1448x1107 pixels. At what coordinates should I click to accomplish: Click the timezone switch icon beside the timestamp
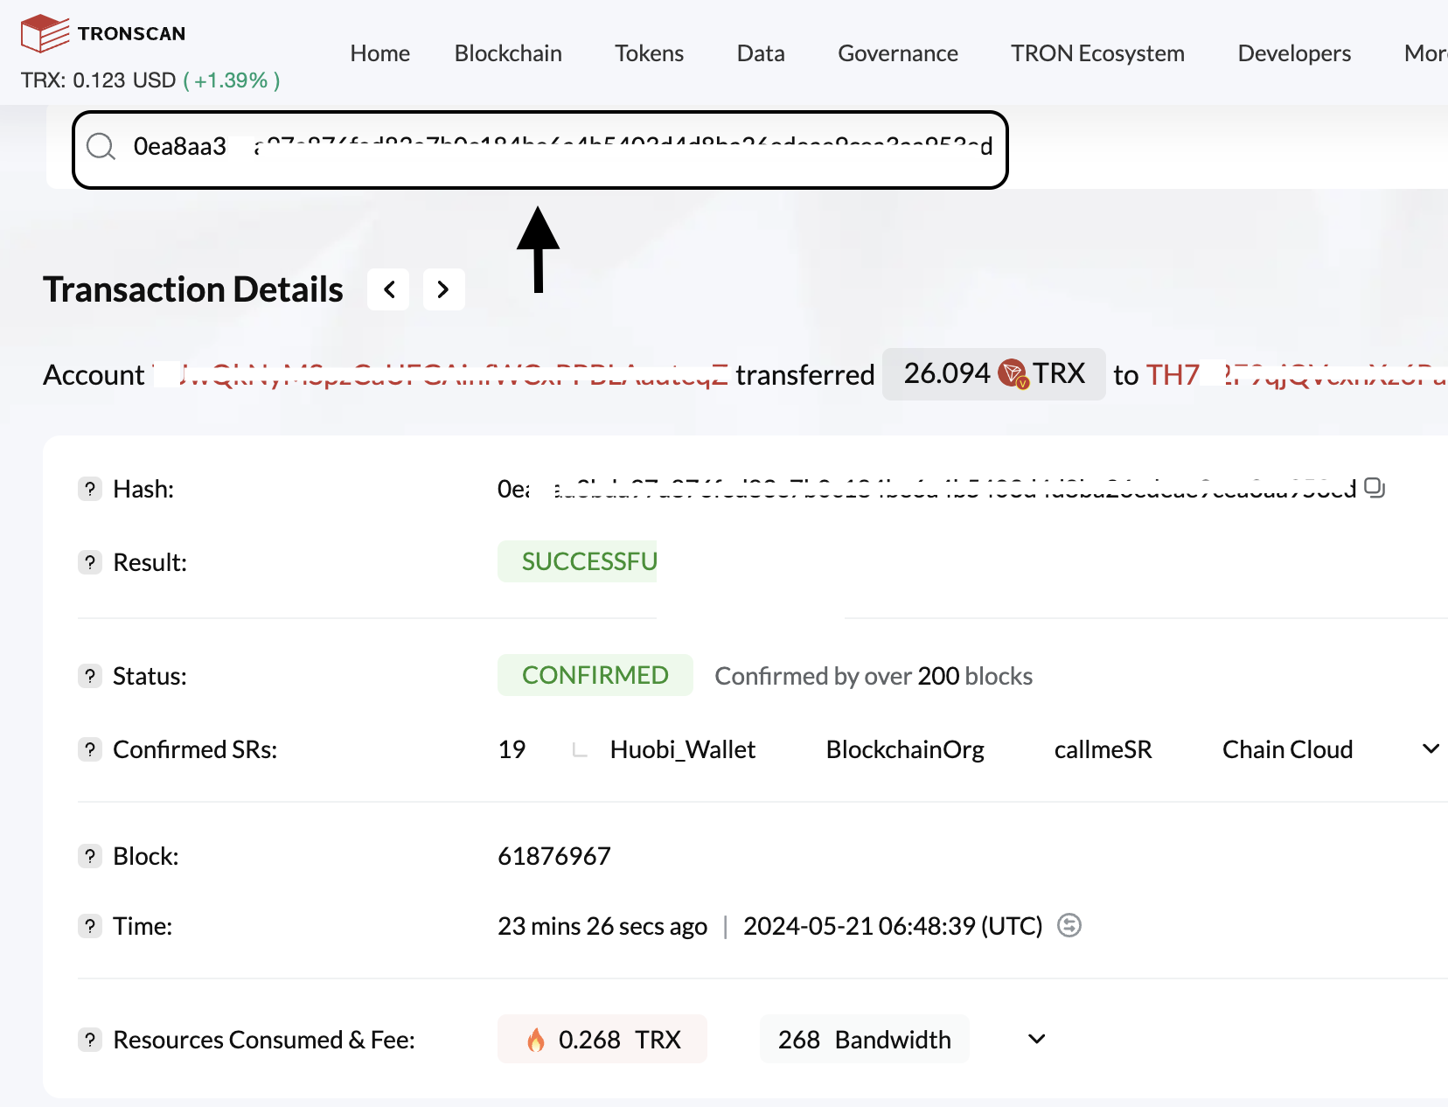click(x=1069, y=925)
